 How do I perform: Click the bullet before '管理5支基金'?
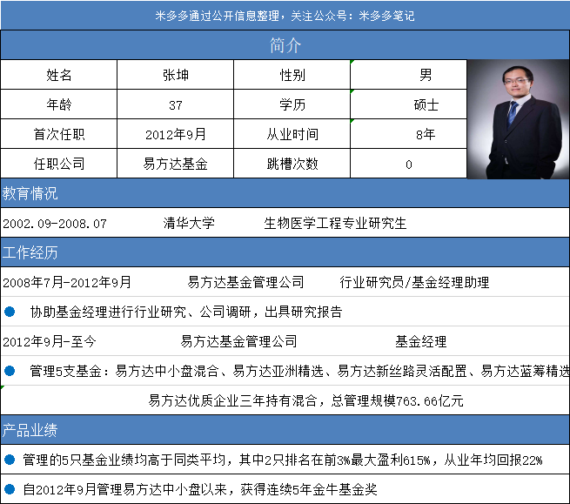(10, 371)
